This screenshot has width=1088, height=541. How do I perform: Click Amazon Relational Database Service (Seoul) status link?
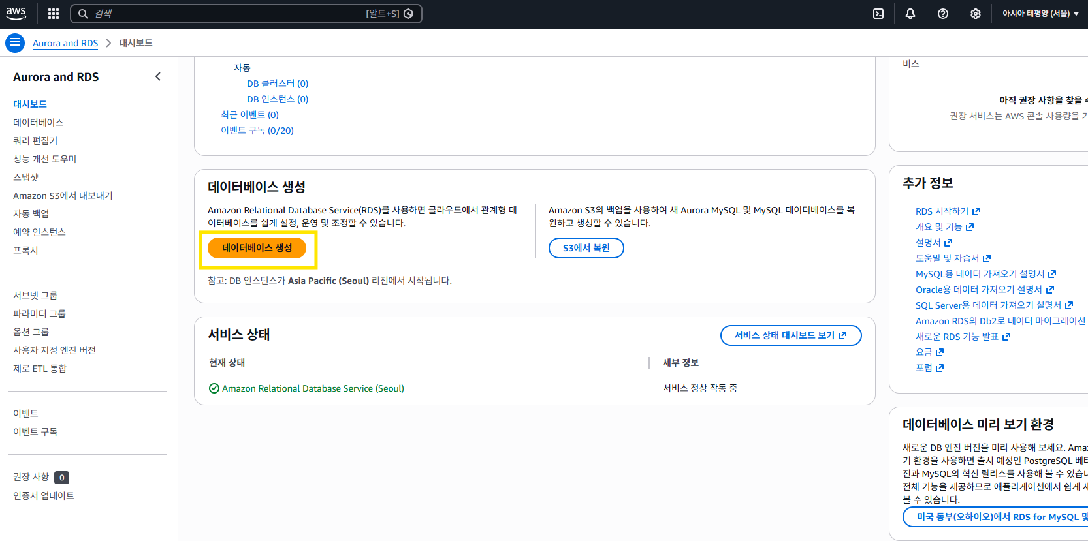point(313,388)
